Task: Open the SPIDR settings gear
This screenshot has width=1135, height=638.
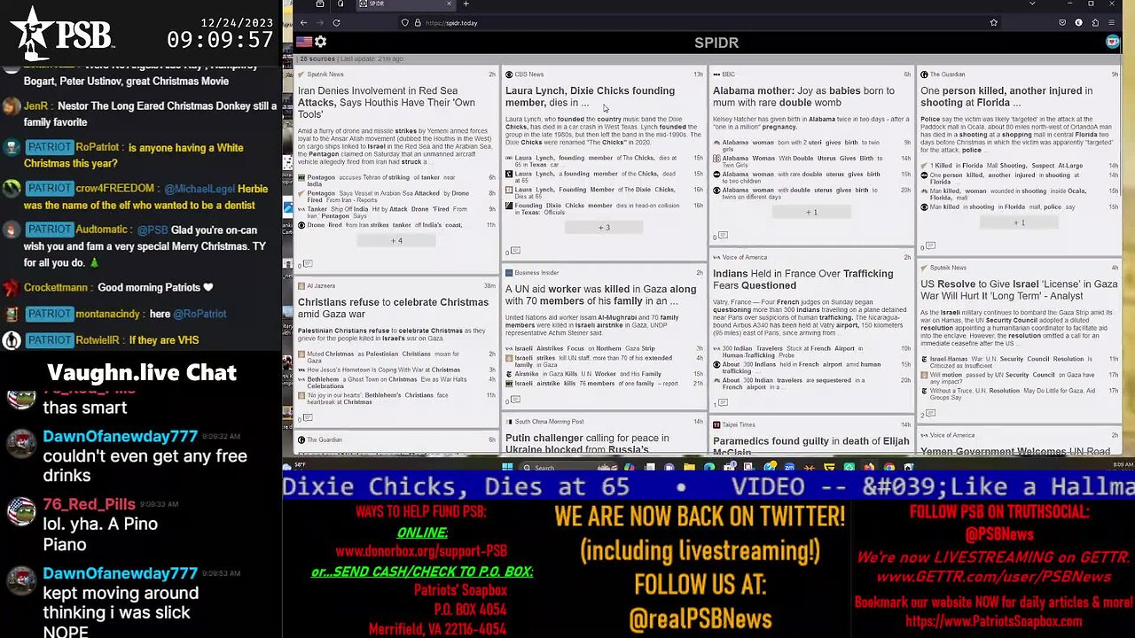Action: click(x=320, y=42)
